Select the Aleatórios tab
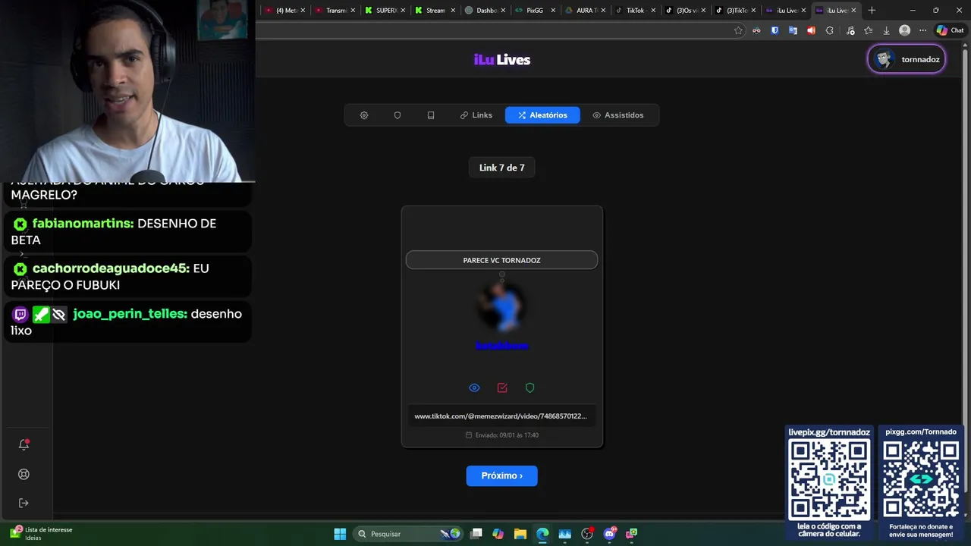Image resolution: width=971 pixels, height=546 pixels. click(542, 115)
